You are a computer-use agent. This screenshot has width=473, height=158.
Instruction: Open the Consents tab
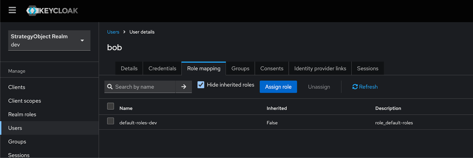[272, 68]
